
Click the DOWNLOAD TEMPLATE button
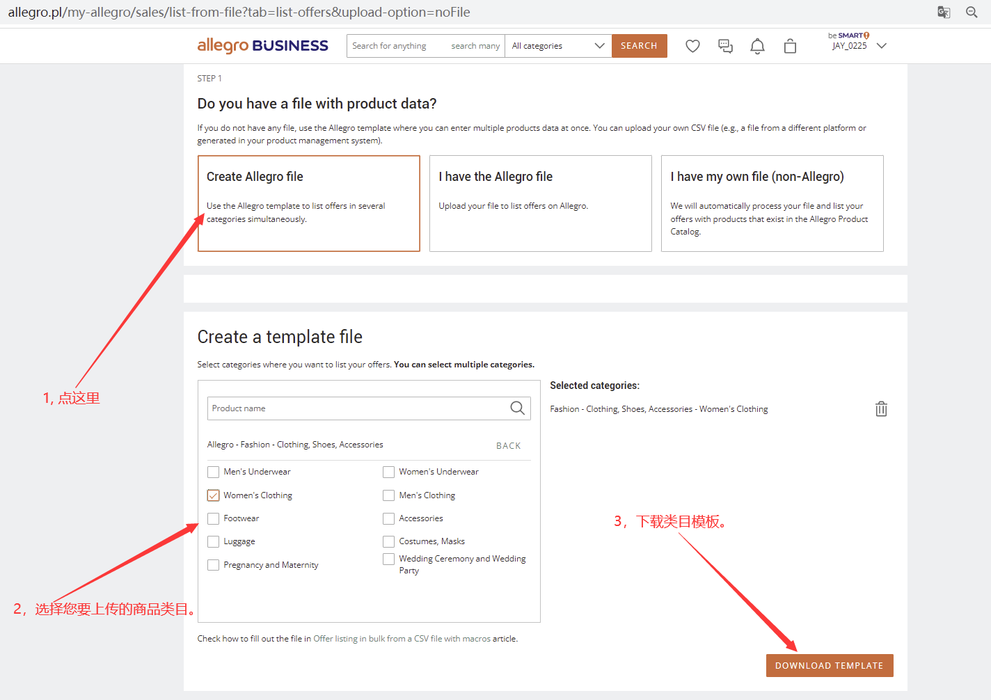830,665
